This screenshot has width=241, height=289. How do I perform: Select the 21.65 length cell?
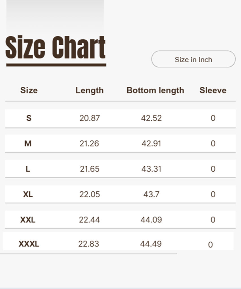tap(90, 169)
